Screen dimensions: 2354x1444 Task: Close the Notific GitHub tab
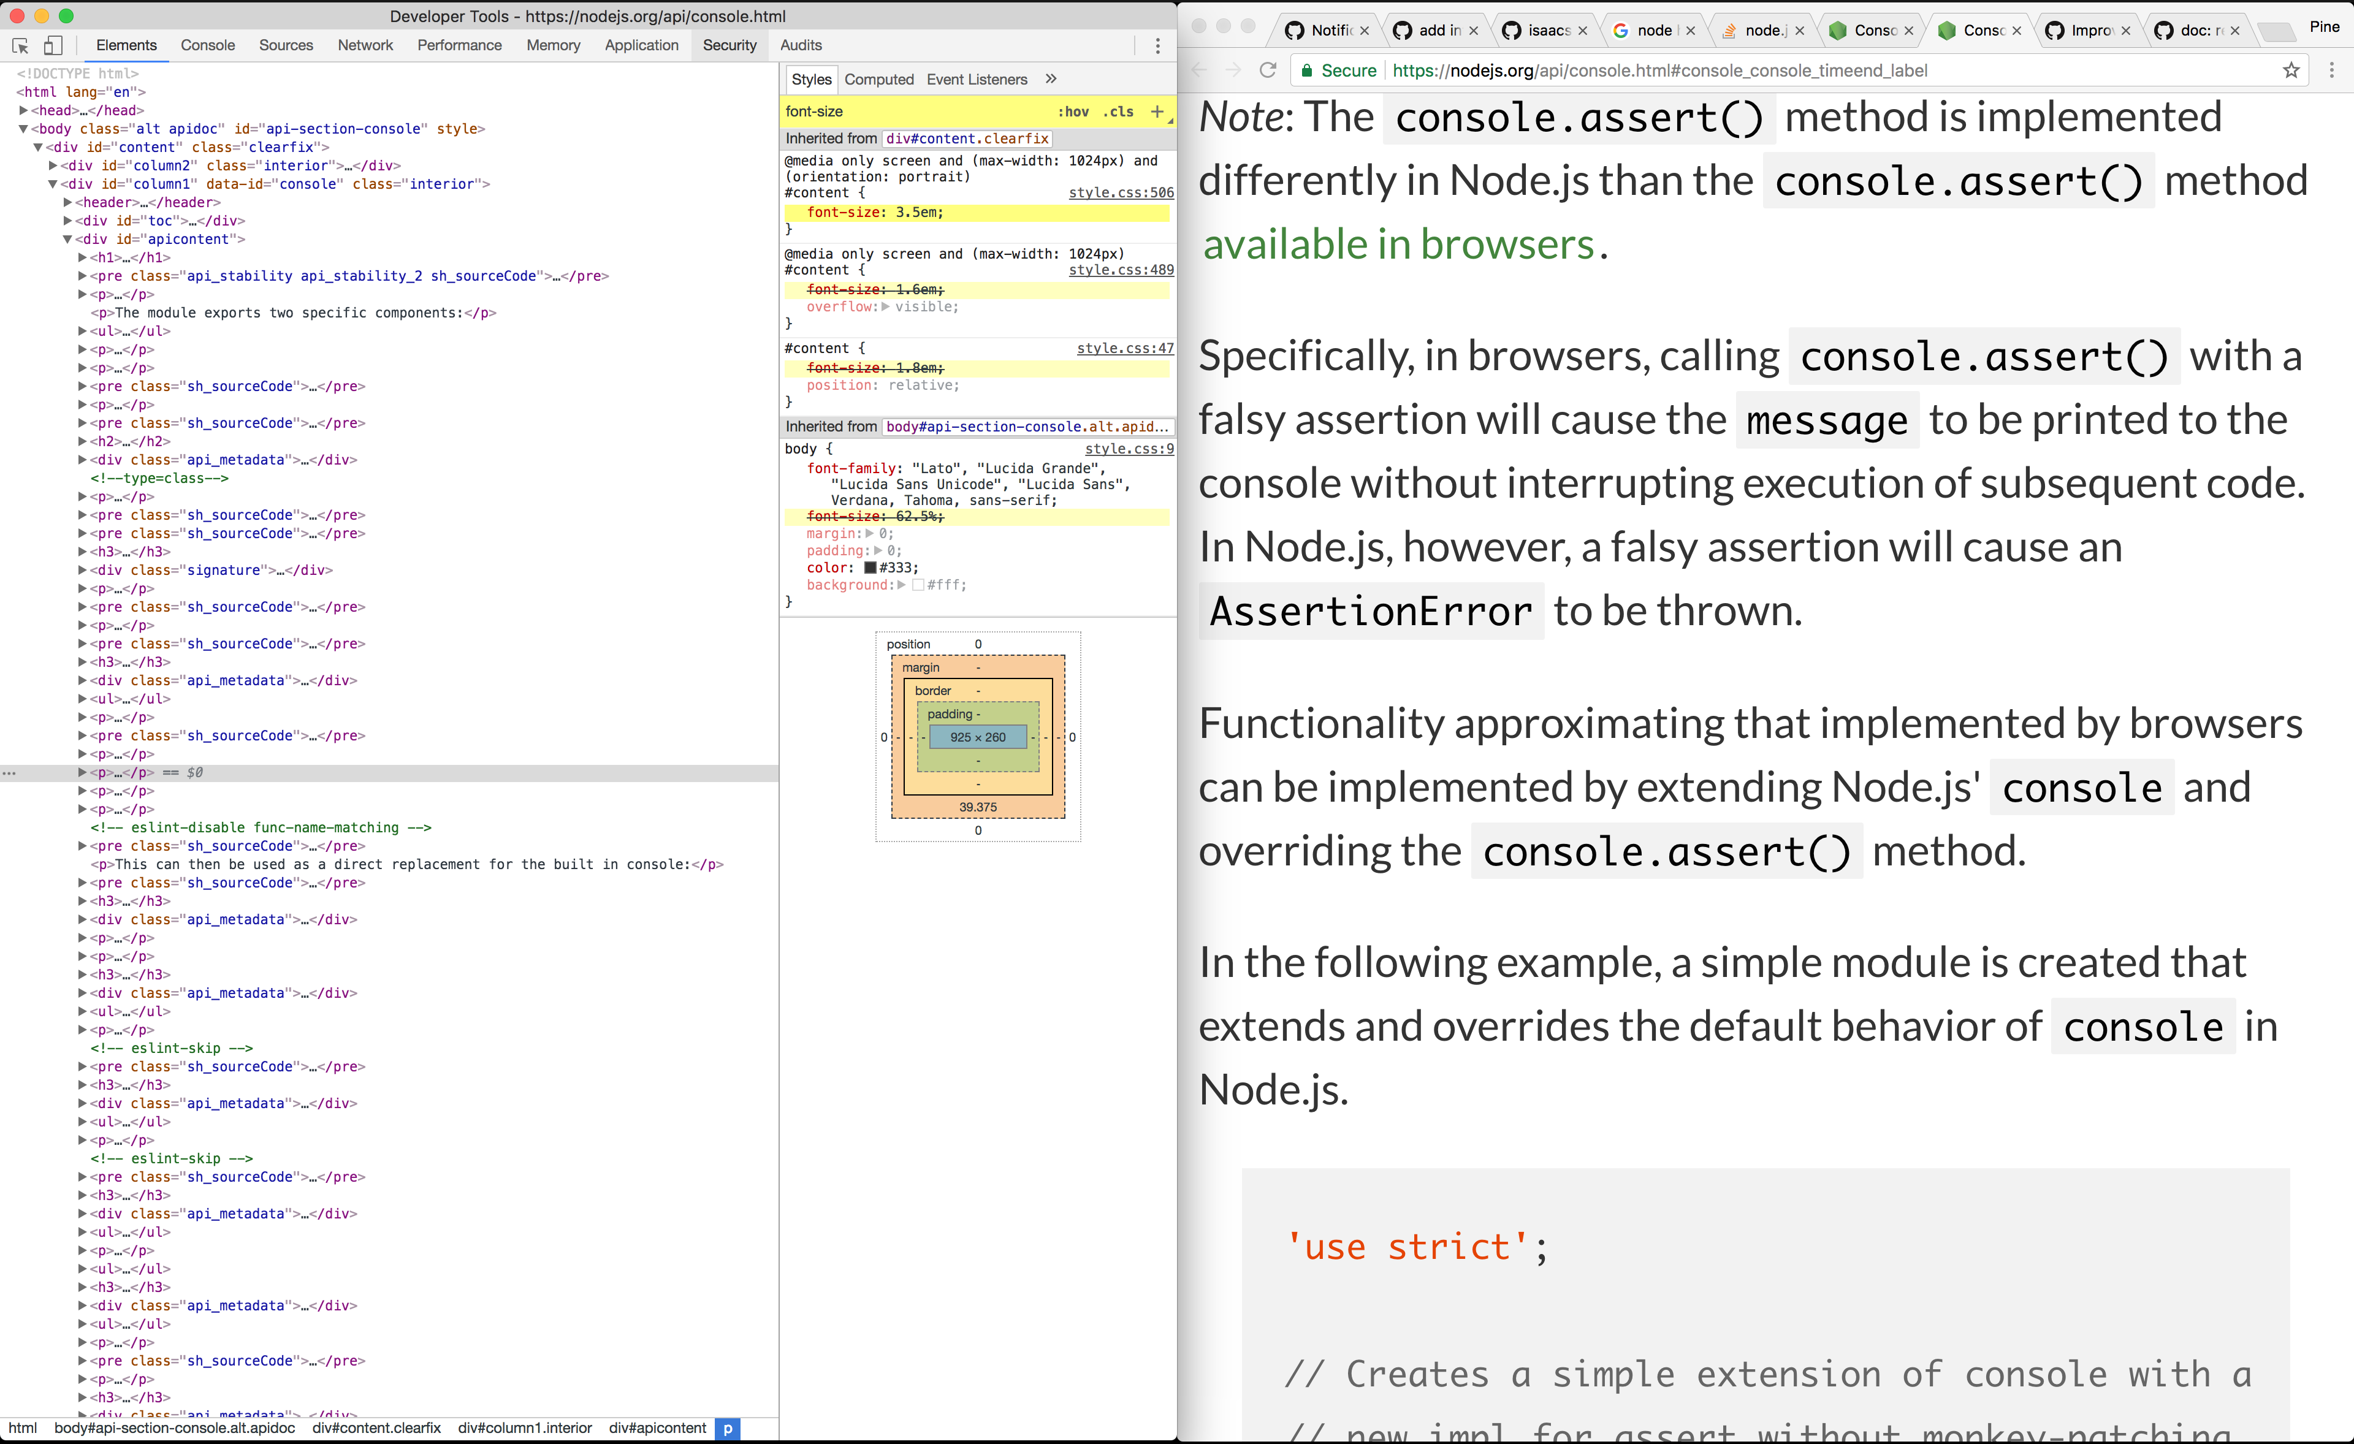pyautogui.click(x=1365, y=31)
